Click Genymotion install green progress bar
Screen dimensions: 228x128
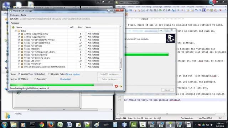coord(146,54)
